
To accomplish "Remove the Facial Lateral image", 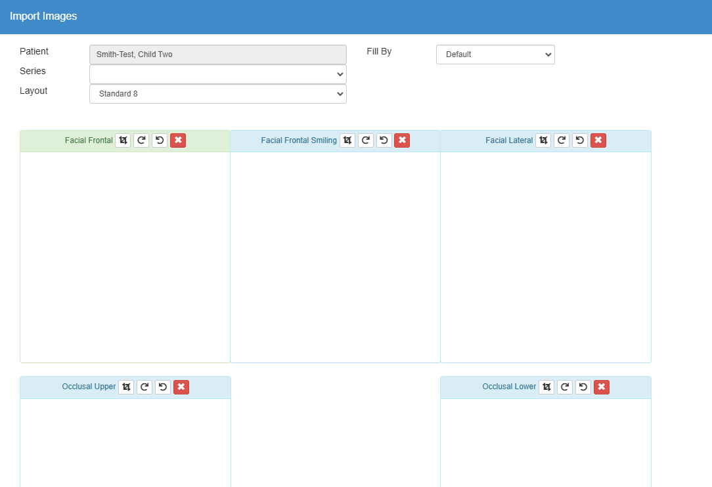I will click(x=598, y=140).
